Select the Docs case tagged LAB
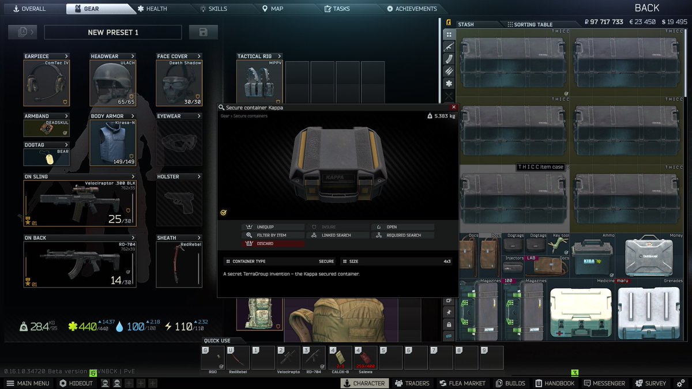 pos(547,267)
